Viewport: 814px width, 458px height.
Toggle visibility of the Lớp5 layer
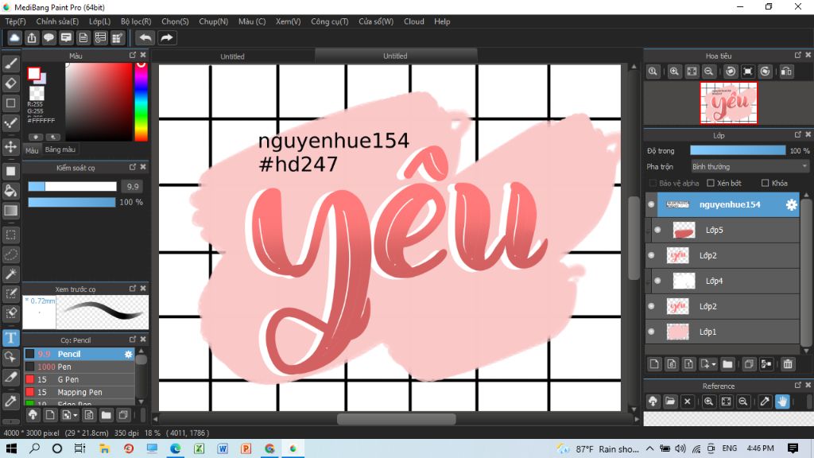pos(657,230)
